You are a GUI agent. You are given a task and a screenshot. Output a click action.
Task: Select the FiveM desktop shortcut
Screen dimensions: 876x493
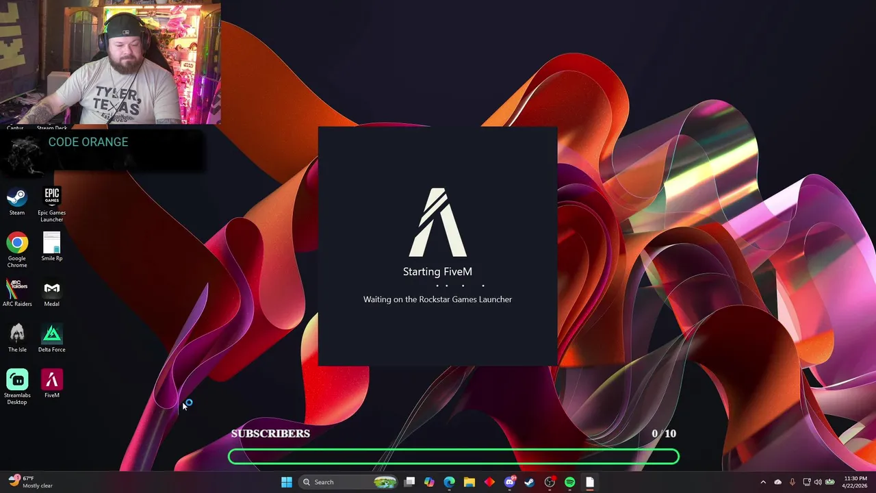pos(52,383)
